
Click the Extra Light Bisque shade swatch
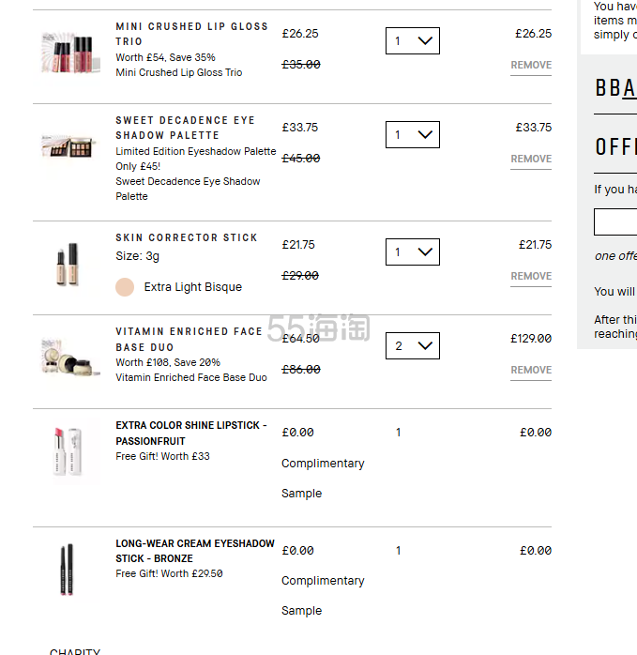pos(125,287)
